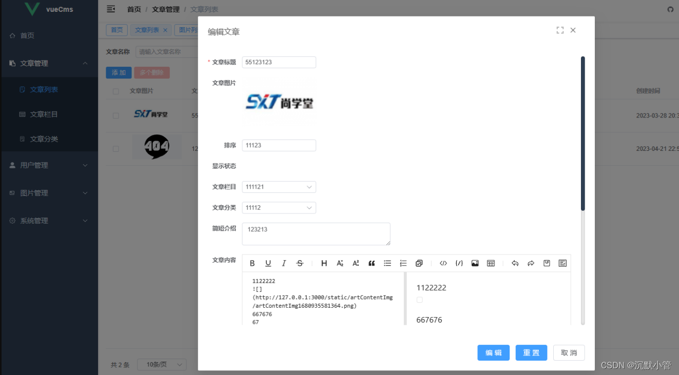The width and height of the screenshot is (679, 375).
Task: Undo the last edit in the content editor
Action: tap(515, 263)
